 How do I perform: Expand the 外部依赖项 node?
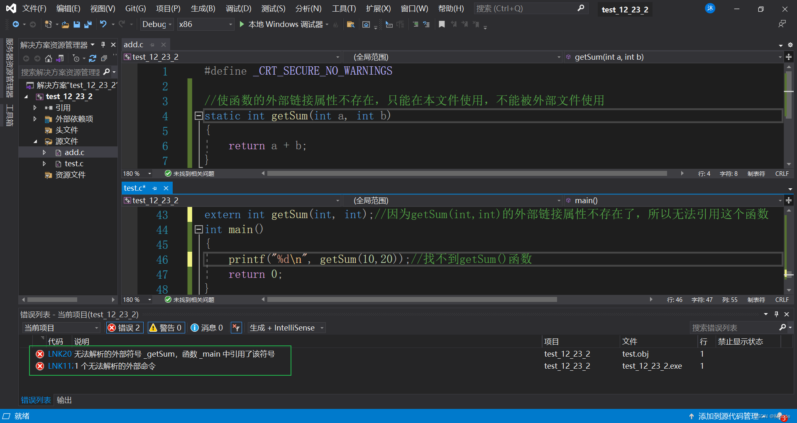(35, 119)
